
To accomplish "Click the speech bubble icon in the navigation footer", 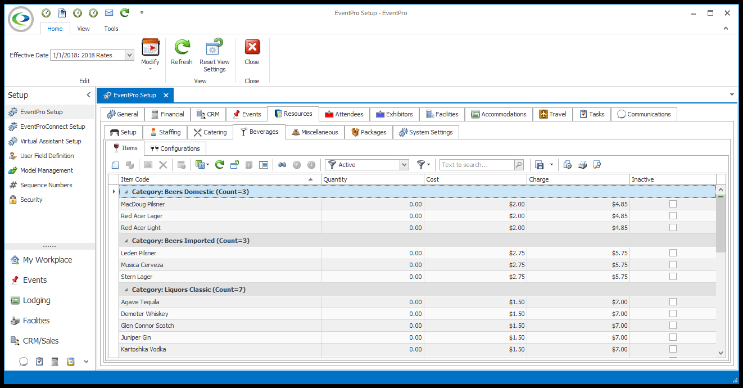I will tap(24, 361).
